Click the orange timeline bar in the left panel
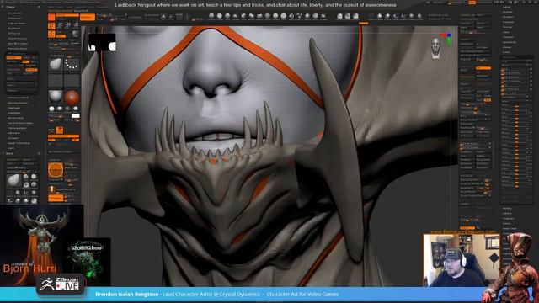 [64, 136]
